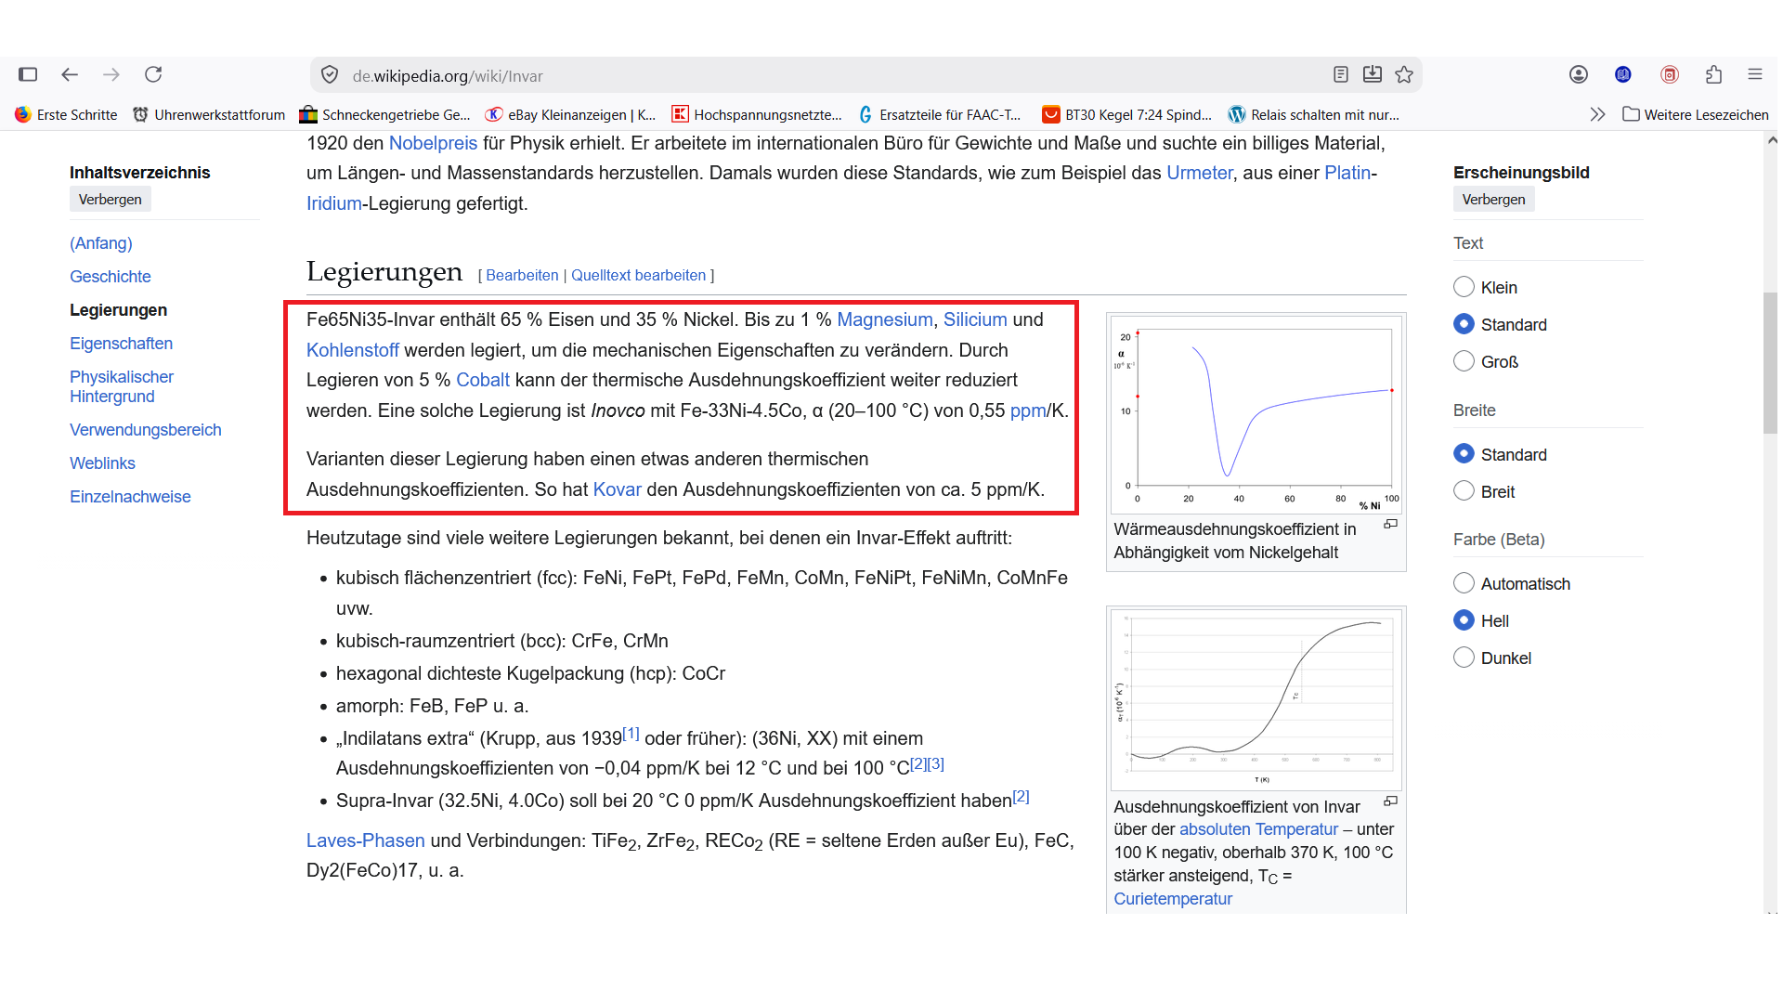Enlarge the Invar temperature graph icon
1783x1003 pixels.
coord(1390,801)
